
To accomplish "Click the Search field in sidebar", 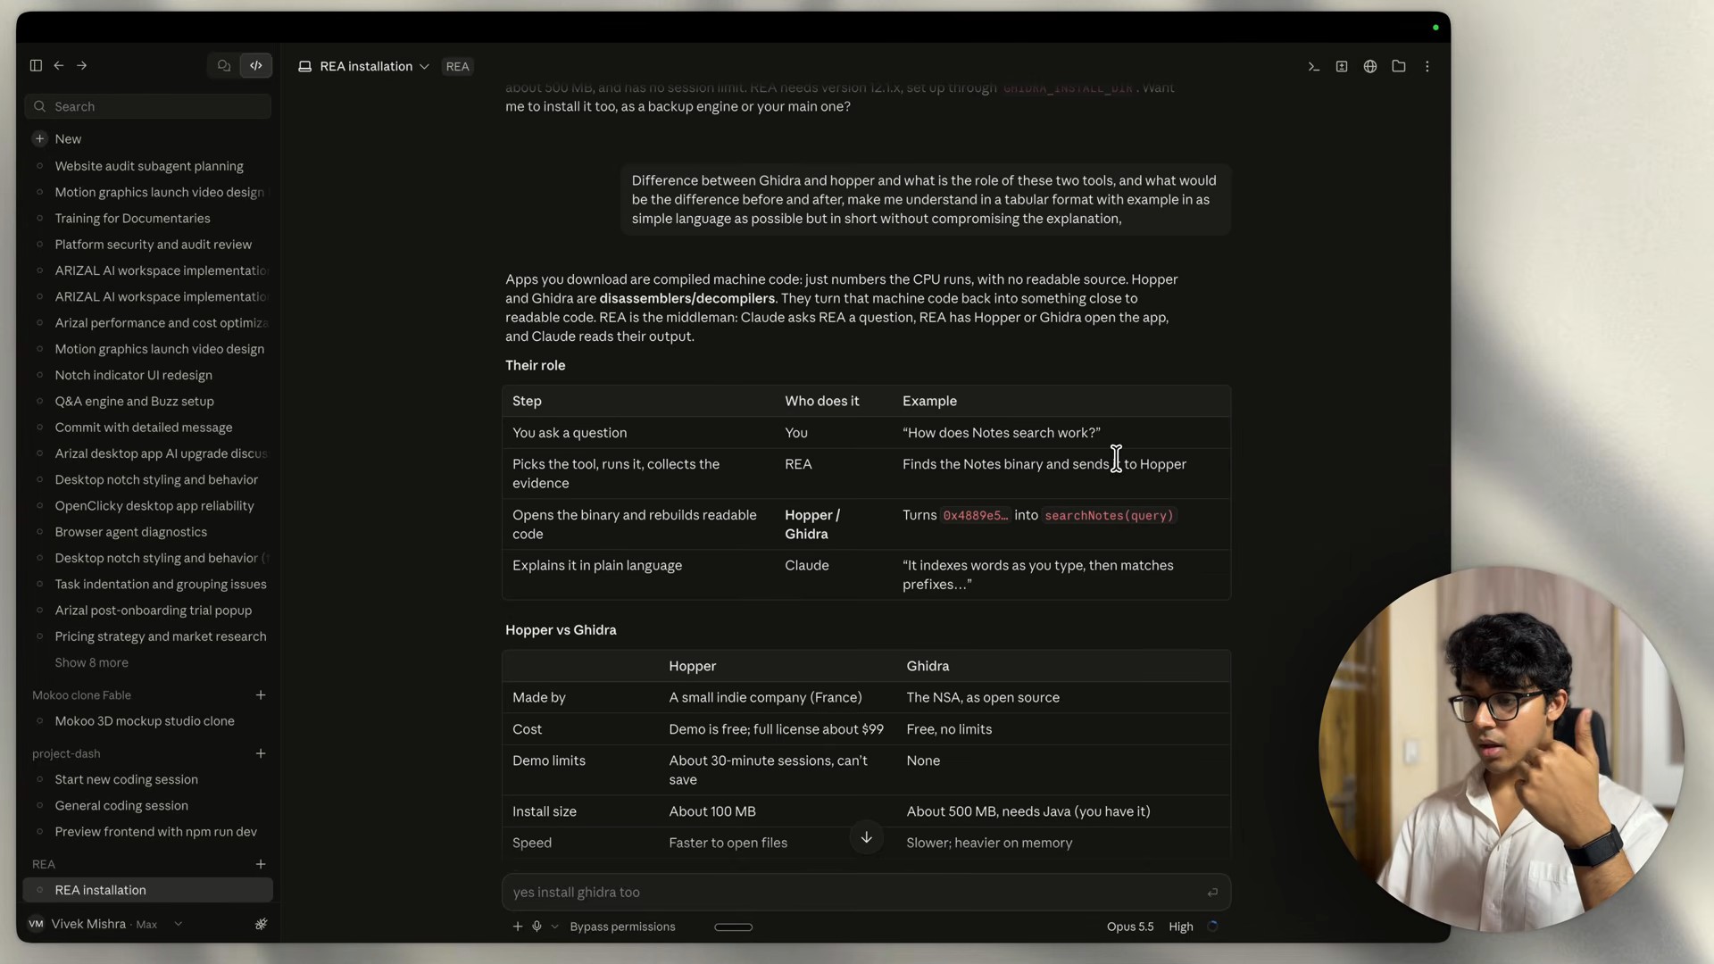I will click(x=148, y=106).
